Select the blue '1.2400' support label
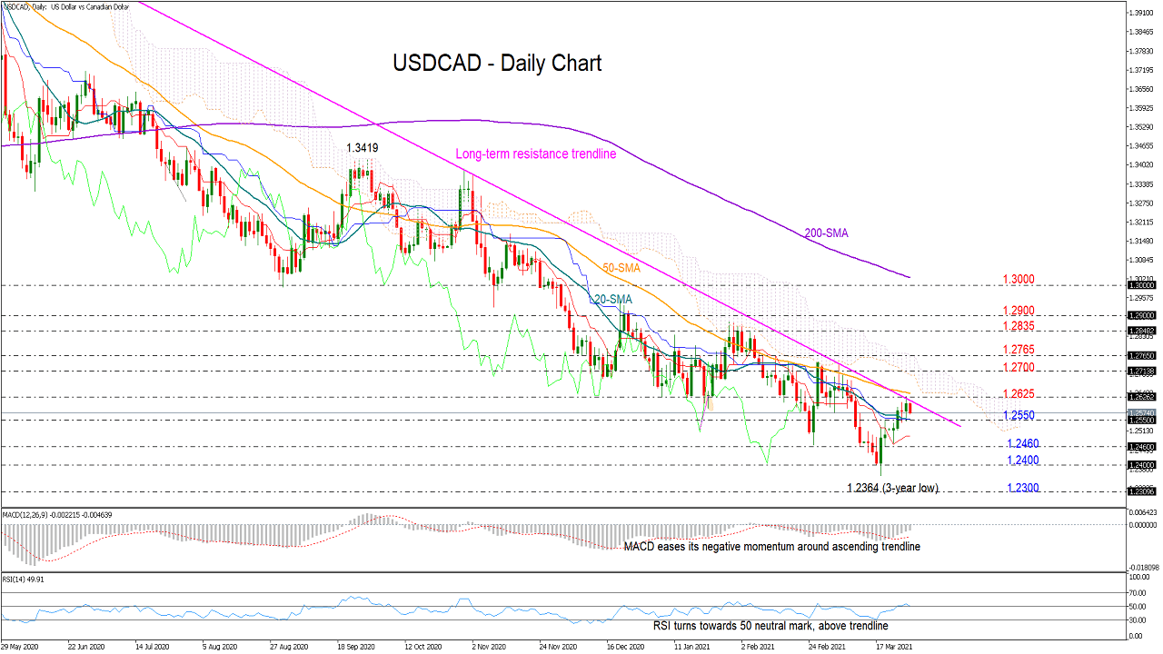The width and height of the screenshot is (1163, 654). 1022,461
